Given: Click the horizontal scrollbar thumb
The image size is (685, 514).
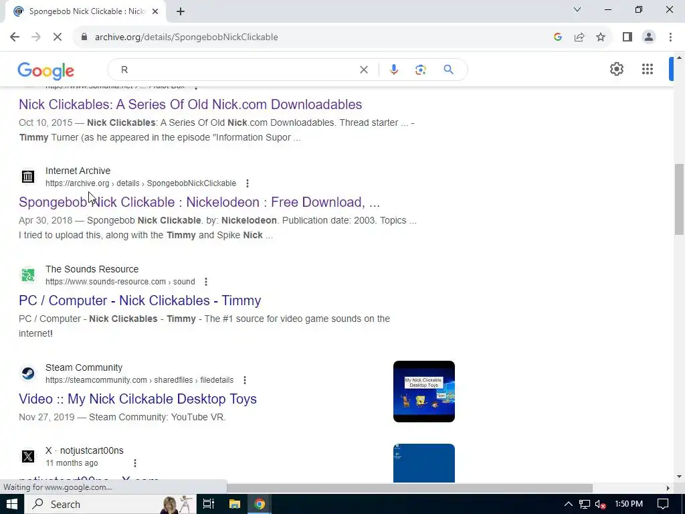Looking at the screenshot, I should coord(410,488).
